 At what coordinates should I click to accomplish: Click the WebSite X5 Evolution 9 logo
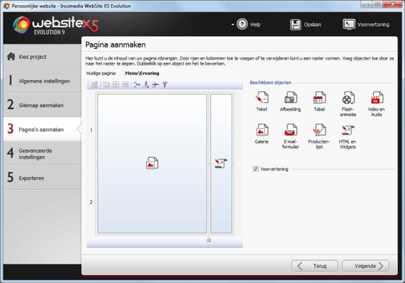pos(56,25)
